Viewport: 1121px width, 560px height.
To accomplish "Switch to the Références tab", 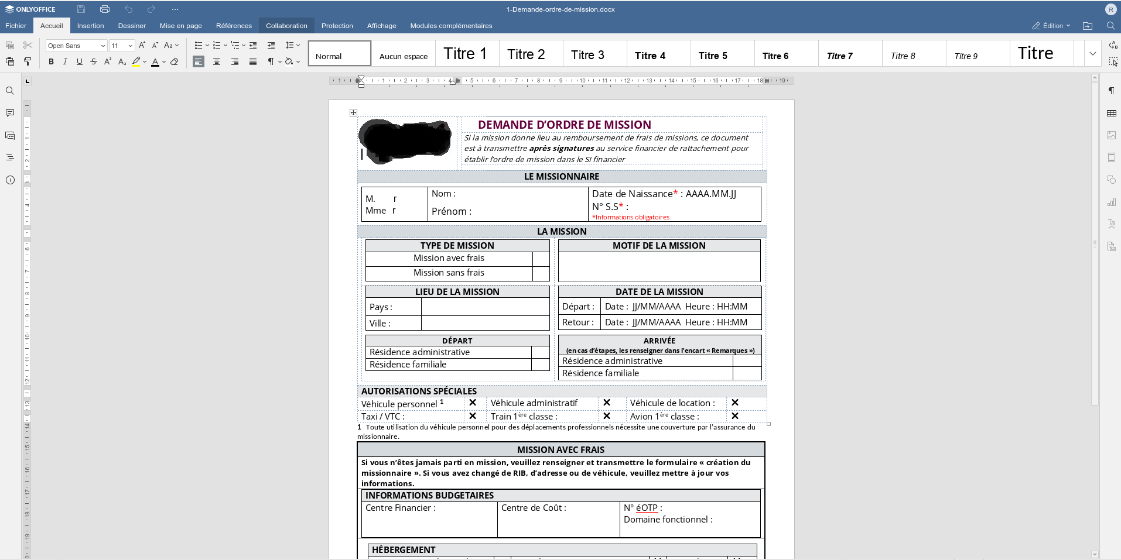I will coord(234,26).
